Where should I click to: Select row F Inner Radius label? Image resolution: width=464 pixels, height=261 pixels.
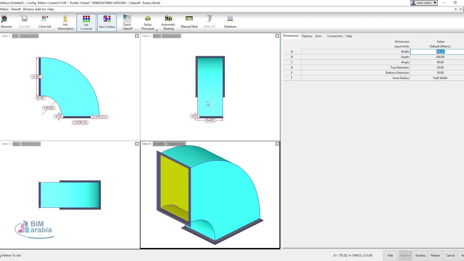[401, 78]
